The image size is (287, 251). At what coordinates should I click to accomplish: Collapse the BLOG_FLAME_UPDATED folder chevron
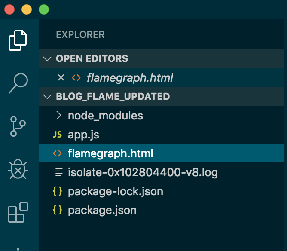click(x=47, y=96)
